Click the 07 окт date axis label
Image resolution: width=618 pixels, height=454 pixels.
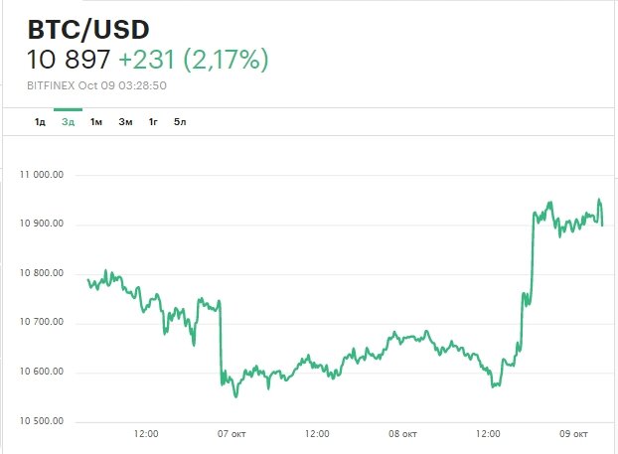(x=232, y=434)
